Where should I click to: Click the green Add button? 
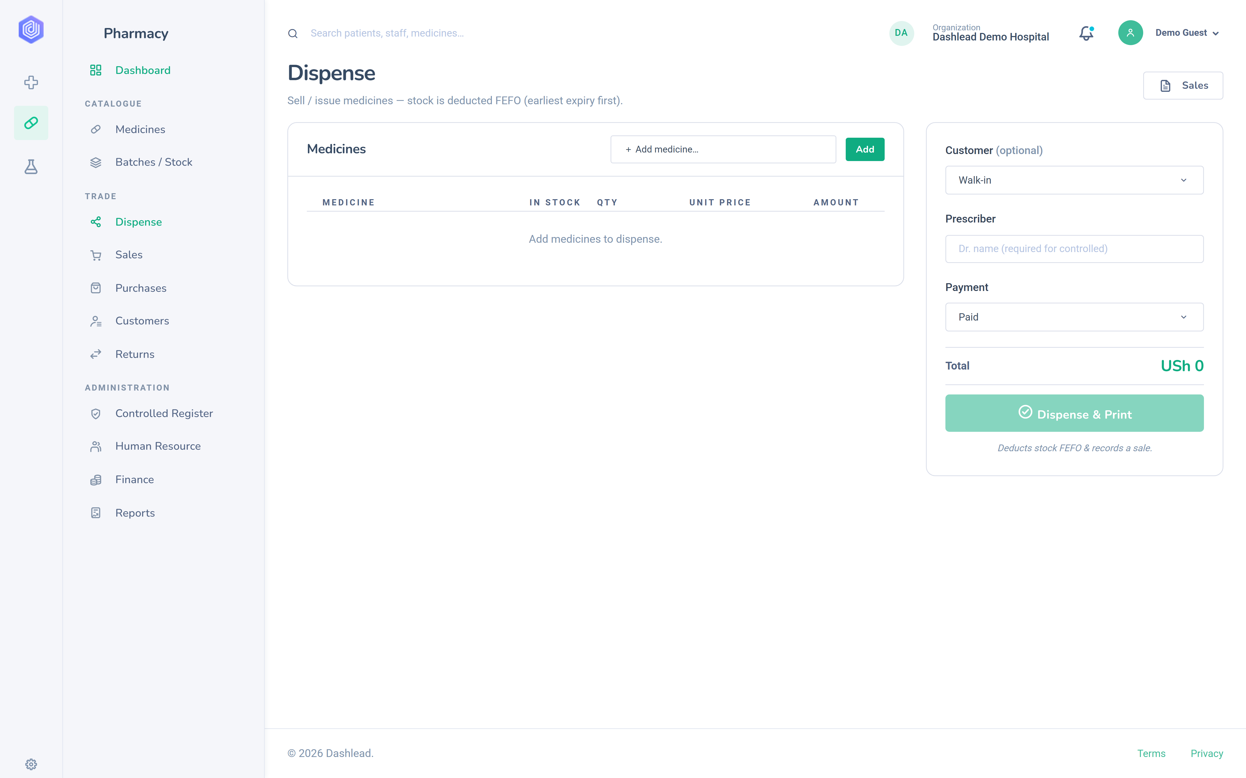865,149
